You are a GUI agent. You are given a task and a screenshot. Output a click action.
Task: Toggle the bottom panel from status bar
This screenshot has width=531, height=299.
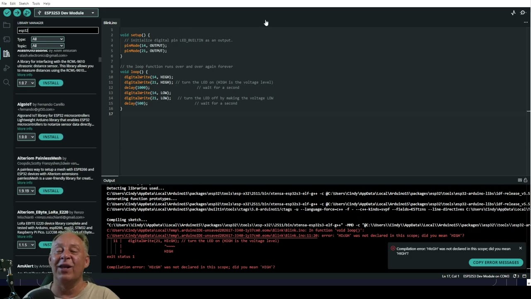[x=524, y=276]
